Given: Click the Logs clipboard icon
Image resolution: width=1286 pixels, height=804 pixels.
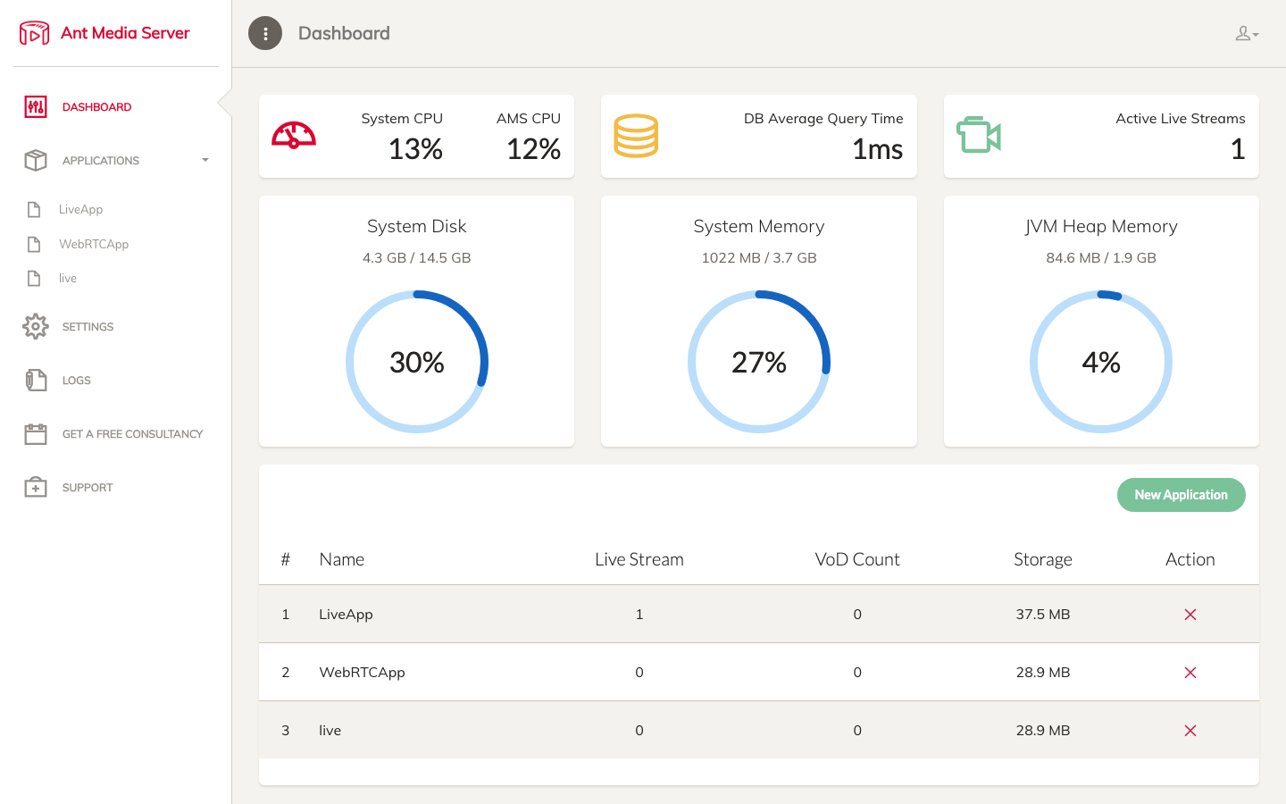Looking at the screenshot, I should click(x=36, y=381).
